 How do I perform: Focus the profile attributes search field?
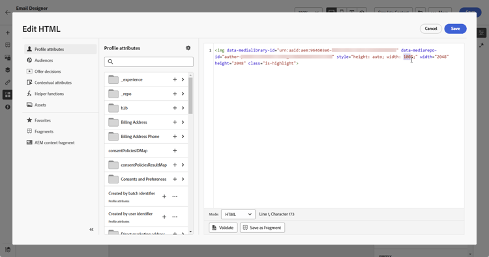149,62
